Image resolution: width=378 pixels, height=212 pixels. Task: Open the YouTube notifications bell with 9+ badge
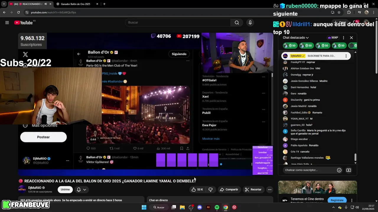(356, 23)
